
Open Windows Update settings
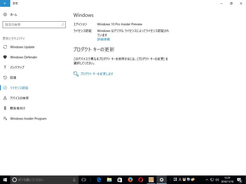tap(22, 47)
